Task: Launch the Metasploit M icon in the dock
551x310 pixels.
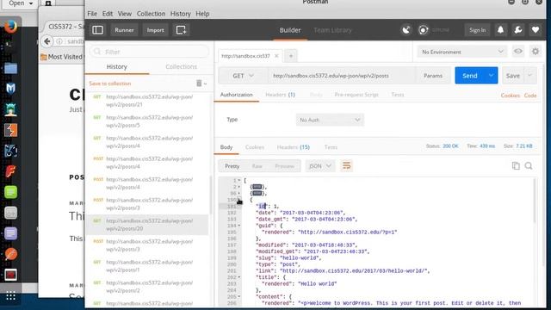Action: (10, 89)
